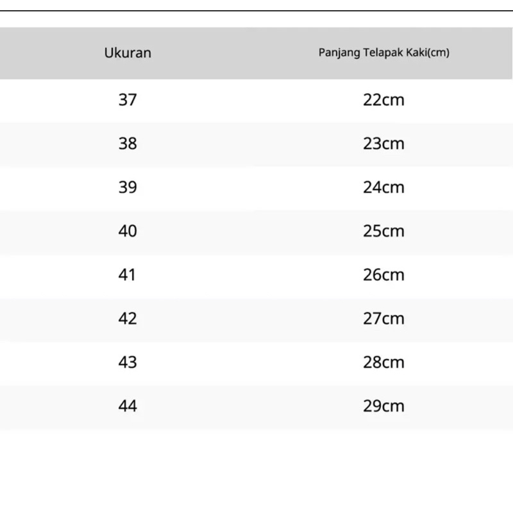Screen dimensions: 513x513
Task: Select size 39 in the Ukuran column
Action: coord(128,187)
